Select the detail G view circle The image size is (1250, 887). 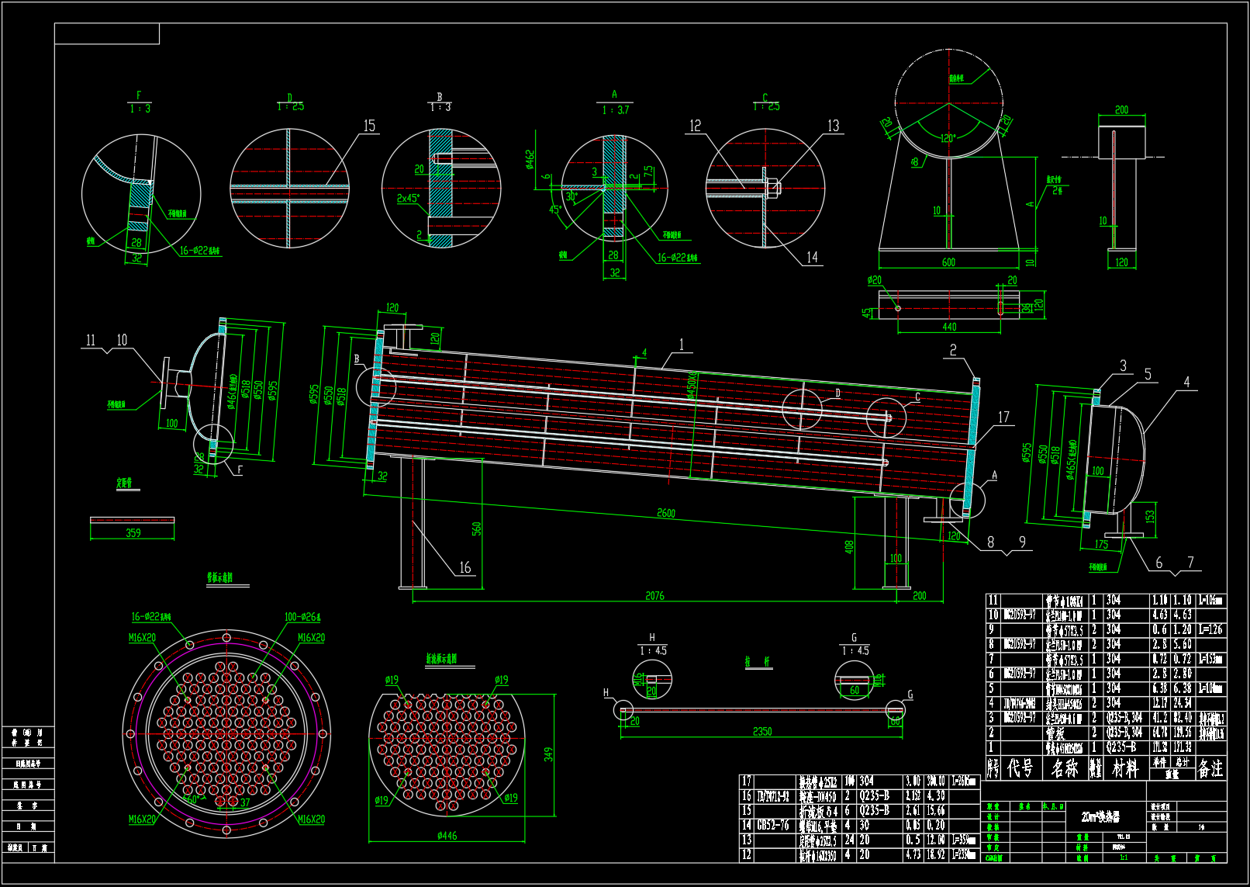pos(853,681)
